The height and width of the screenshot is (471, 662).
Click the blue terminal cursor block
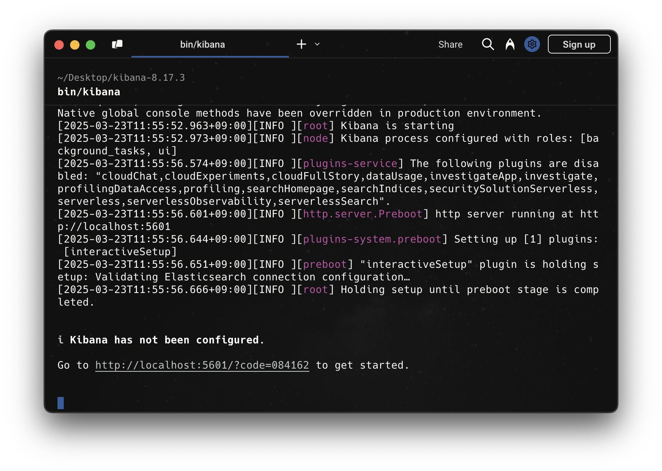pyautogui.click(x=61, y=403)
